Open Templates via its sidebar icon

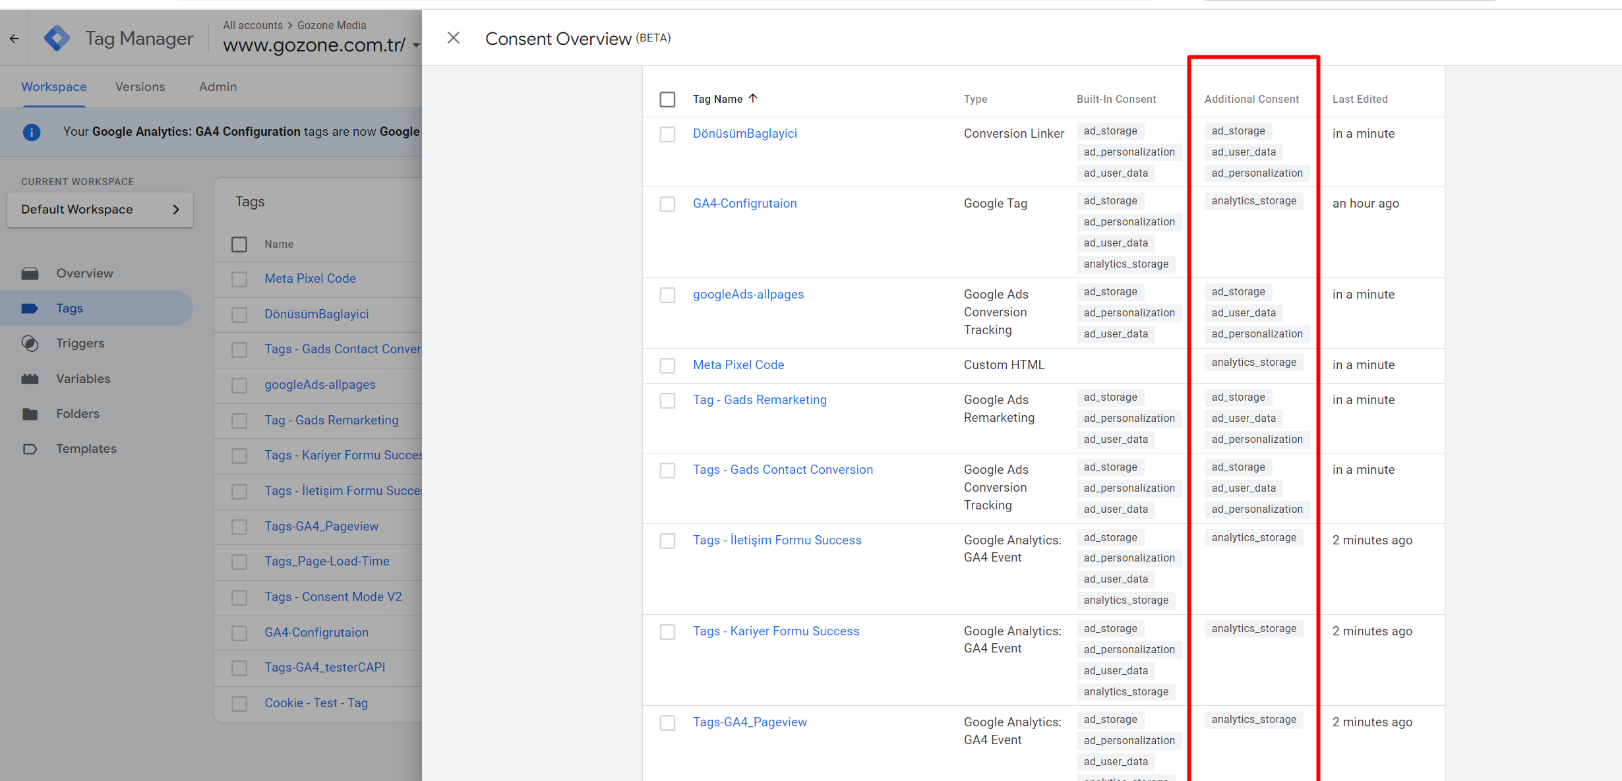coord(30,449)
